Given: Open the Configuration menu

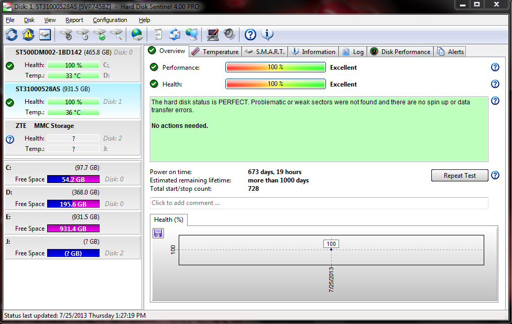Looking at the screenshot, I should (110, 20).
